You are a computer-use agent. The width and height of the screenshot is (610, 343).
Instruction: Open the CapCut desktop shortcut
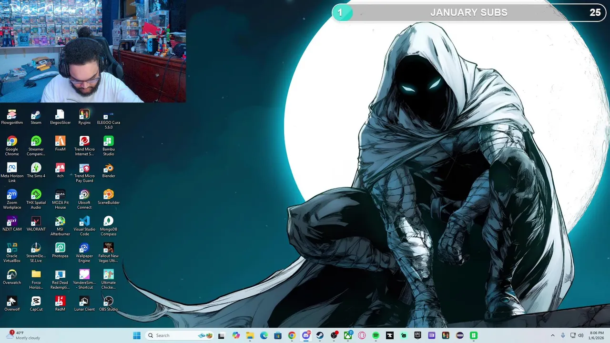pos(36,304)
